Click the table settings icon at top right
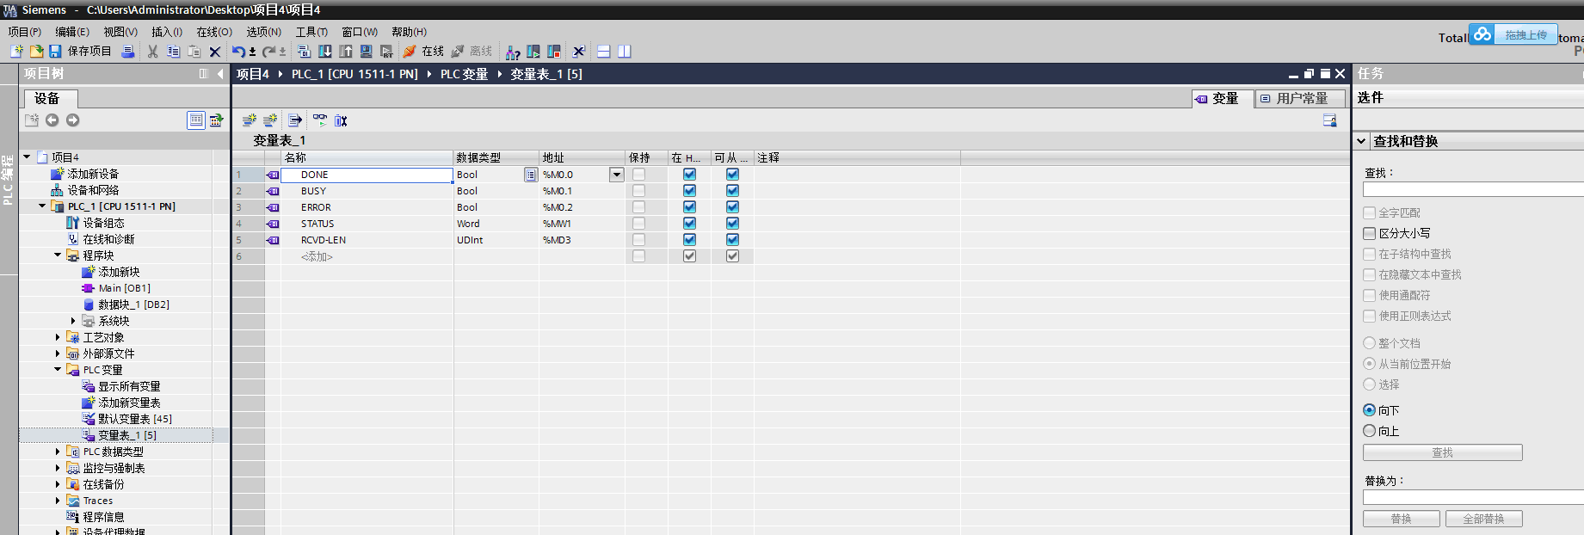The width and height of the screenshot is (1584, 535). tap(1330, 120)
